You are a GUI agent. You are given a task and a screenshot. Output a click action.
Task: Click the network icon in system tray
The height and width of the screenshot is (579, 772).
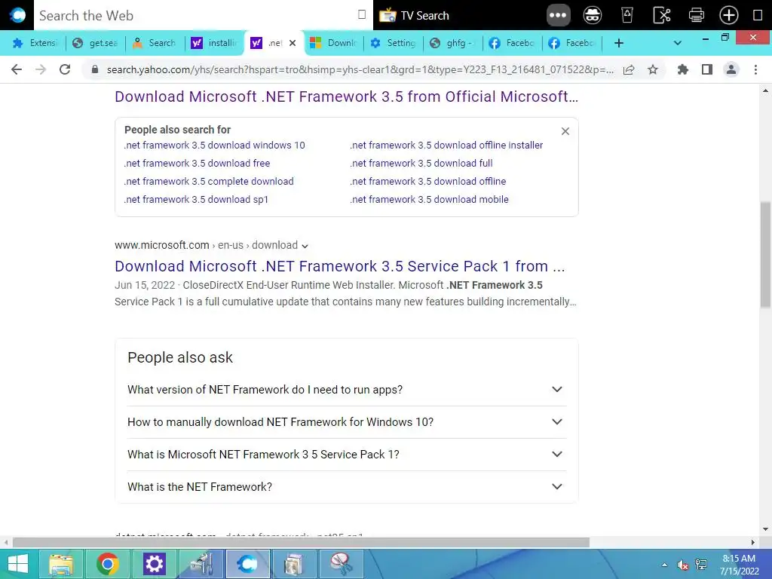pos(701,565)
